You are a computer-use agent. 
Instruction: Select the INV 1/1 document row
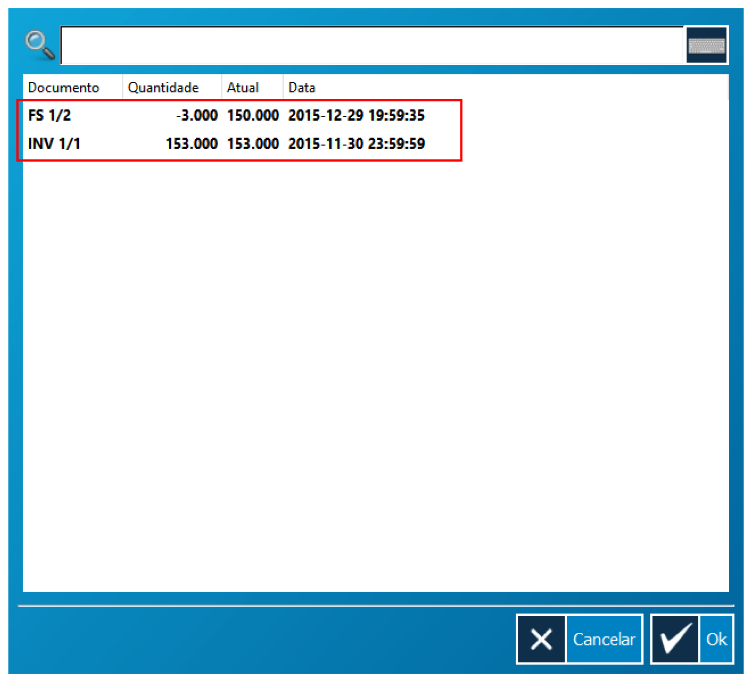(x=54, y=144)
